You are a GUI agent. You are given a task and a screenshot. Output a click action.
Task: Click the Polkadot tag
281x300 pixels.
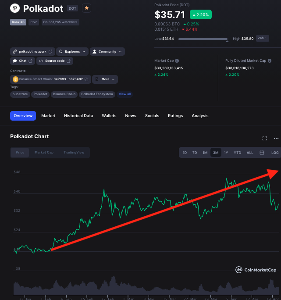point(40,94)
